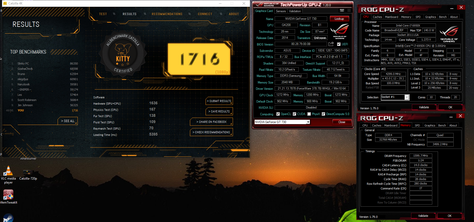The width and height of the screenshot is (474, 222).
Task: Select GoshaChivik row in top benchmarks
Action: point(44,69)
